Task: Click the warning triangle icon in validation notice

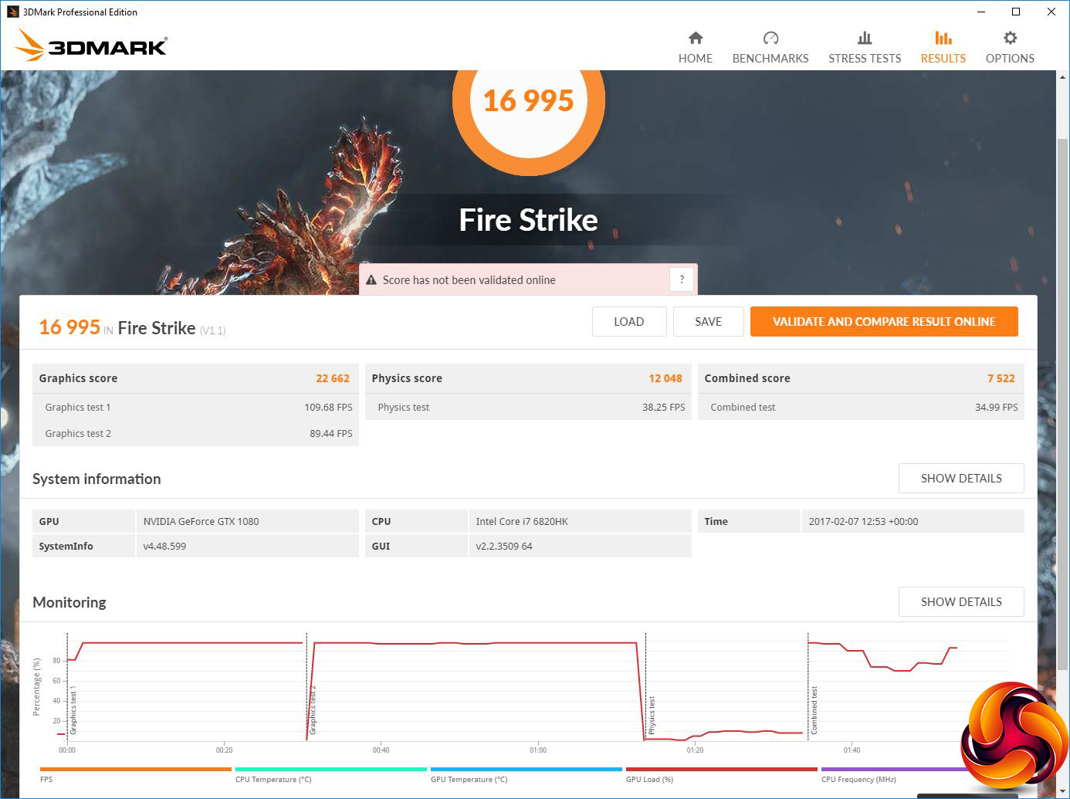Action: pyautogui.click(x=371, y=280)
